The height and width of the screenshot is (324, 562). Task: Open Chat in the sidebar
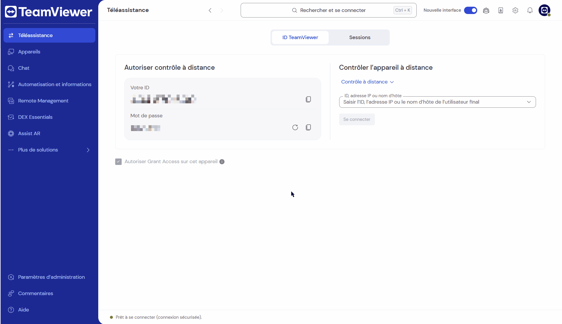[x=49, y=68]
